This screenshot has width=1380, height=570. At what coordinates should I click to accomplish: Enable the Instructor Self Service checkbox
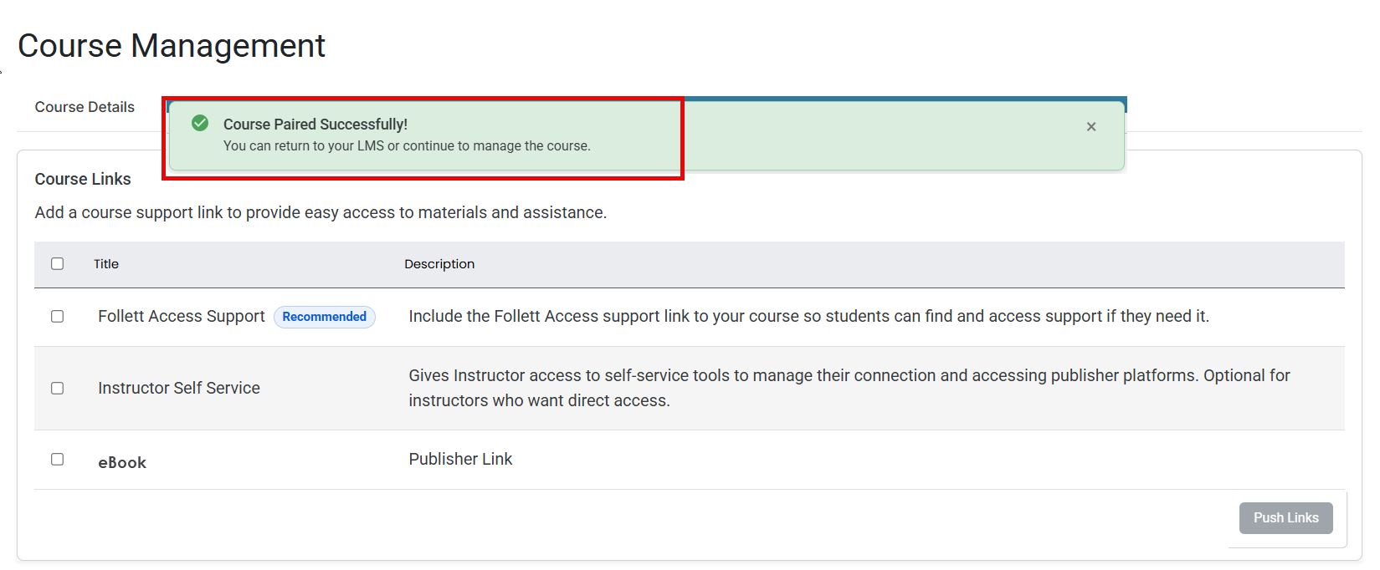click(x=57, y=389)
